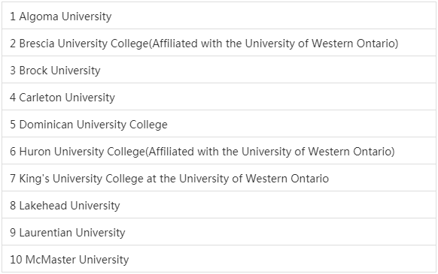Click the number 1 before Algoma
The width and height of the screenshot is (438, 274).
coord(13,17)
